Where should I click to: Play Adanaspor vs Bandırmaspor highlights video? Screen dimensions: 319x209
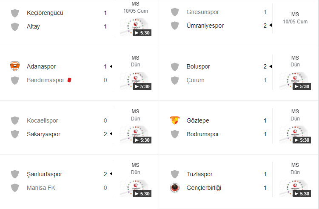pos(136,81)
